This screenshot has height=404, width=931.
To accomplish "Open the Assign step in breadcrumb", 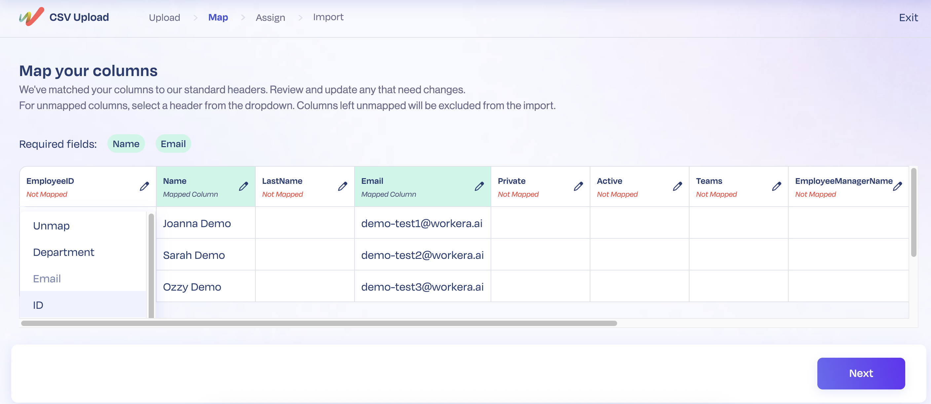I will click(270, 18).
